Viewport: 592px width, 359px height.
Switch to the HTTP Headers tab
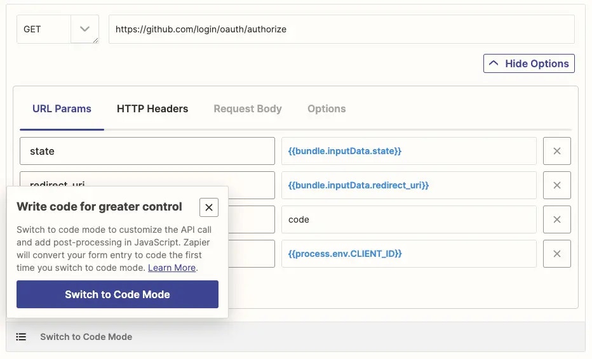(x=152, y=108)
